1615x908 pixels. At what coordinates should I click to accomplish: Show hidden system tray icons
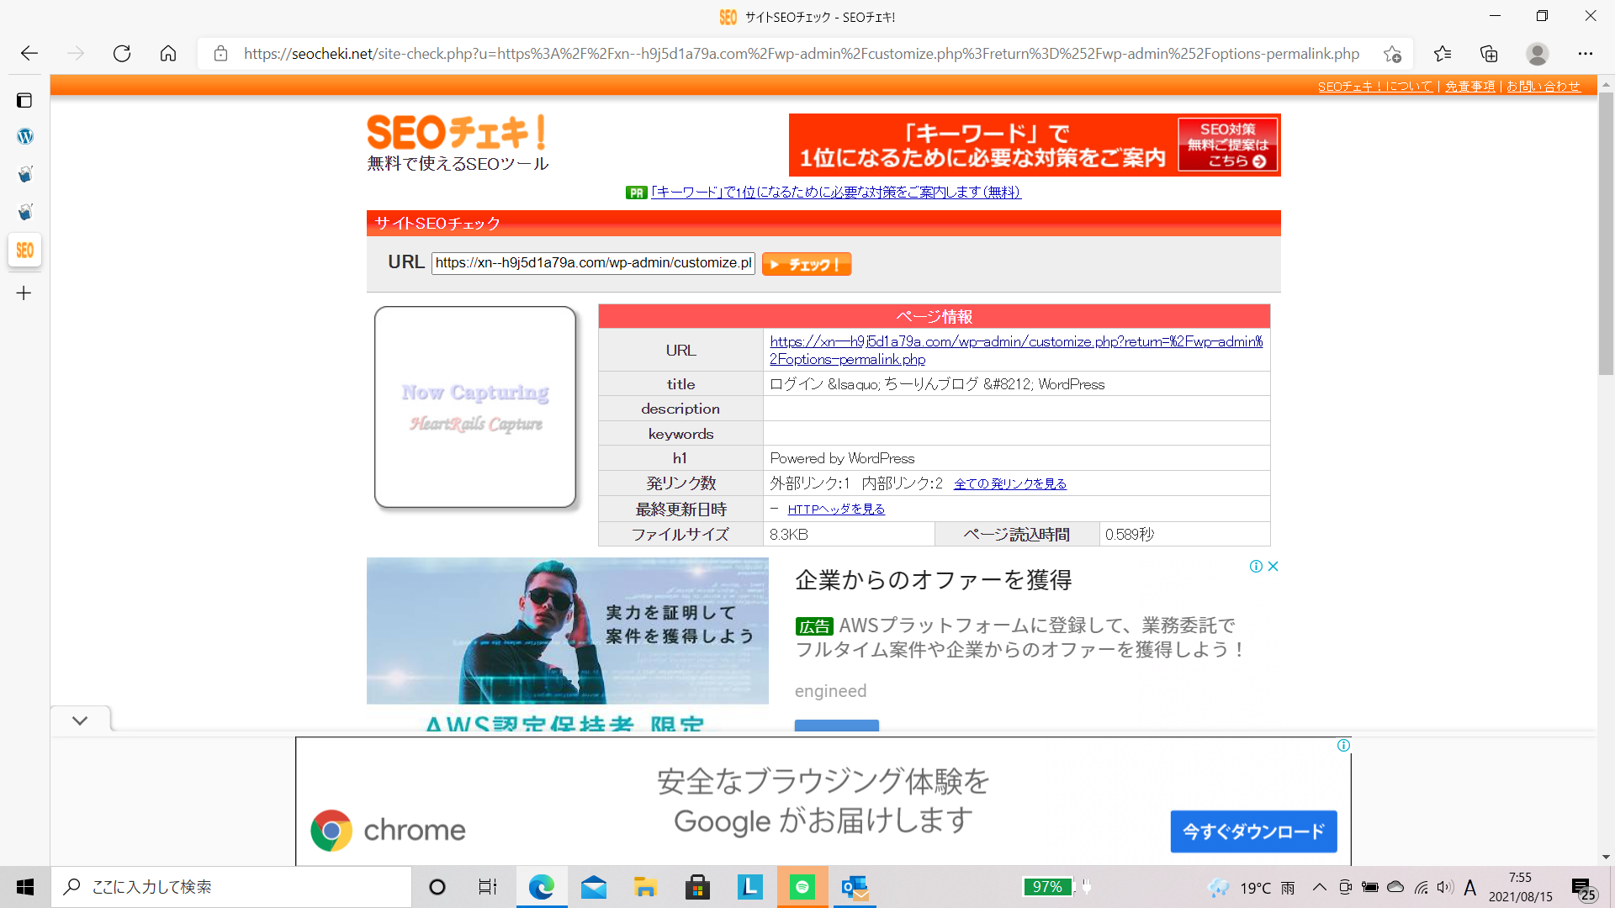point(1319,887)
